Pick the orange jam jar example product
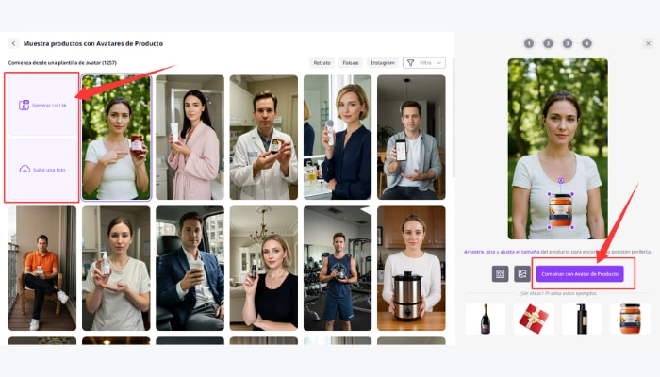The width and height of the screenshot is (660, 377). pos(630,318)
